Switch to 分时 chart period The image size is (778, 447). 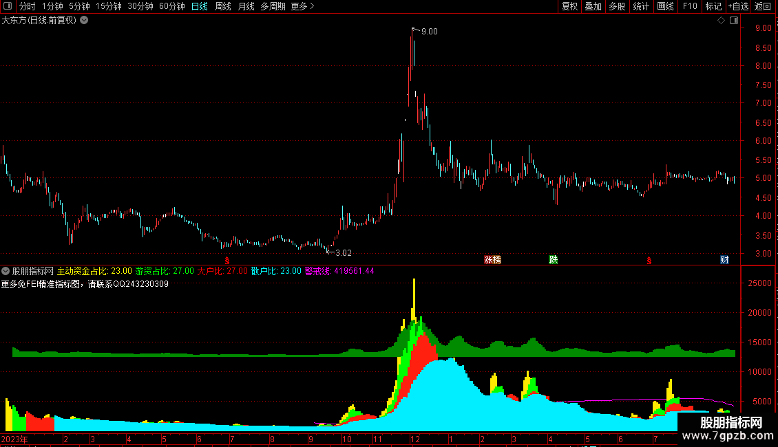pos(28,6)
